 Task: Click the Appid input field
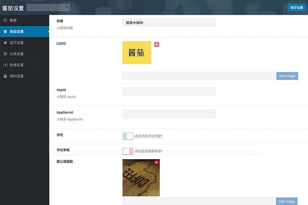coord(169,91)
